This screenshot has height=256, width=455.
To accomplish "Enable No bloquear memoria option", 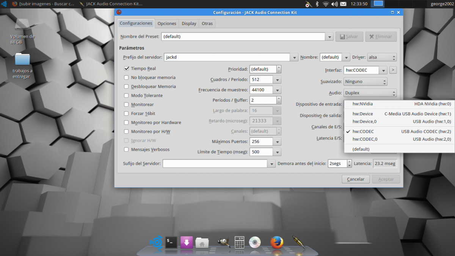I will pyautogui.click(x=127, y=78).
